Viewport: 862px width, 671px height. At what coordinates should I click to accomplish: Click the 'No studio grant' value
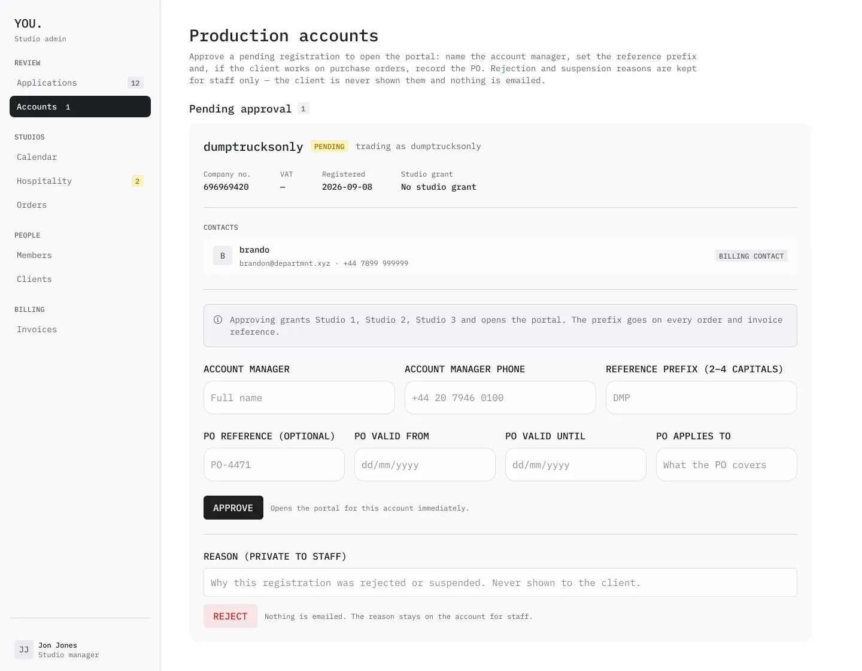pyautogui.click(x=439, y=187)
